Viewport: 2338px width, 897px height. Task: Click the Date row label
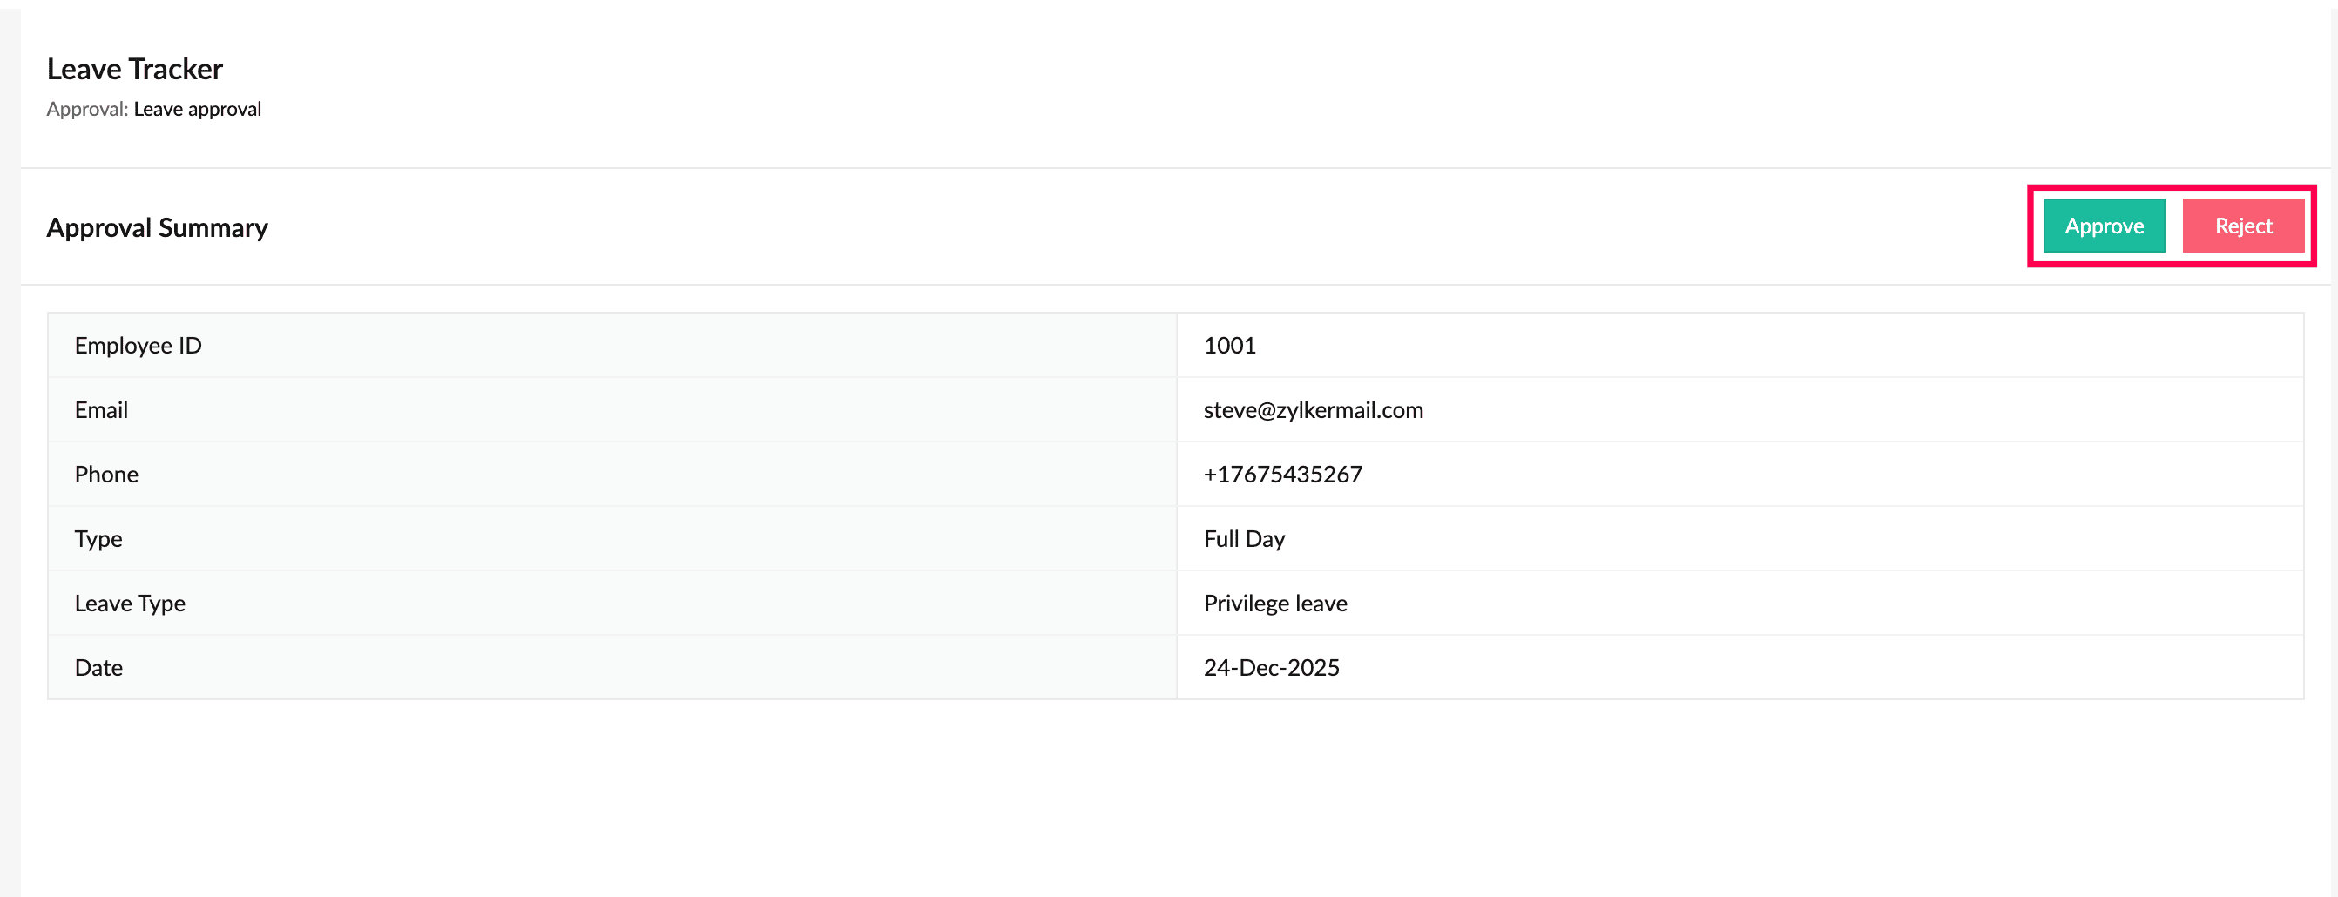[x=98, y=668]
